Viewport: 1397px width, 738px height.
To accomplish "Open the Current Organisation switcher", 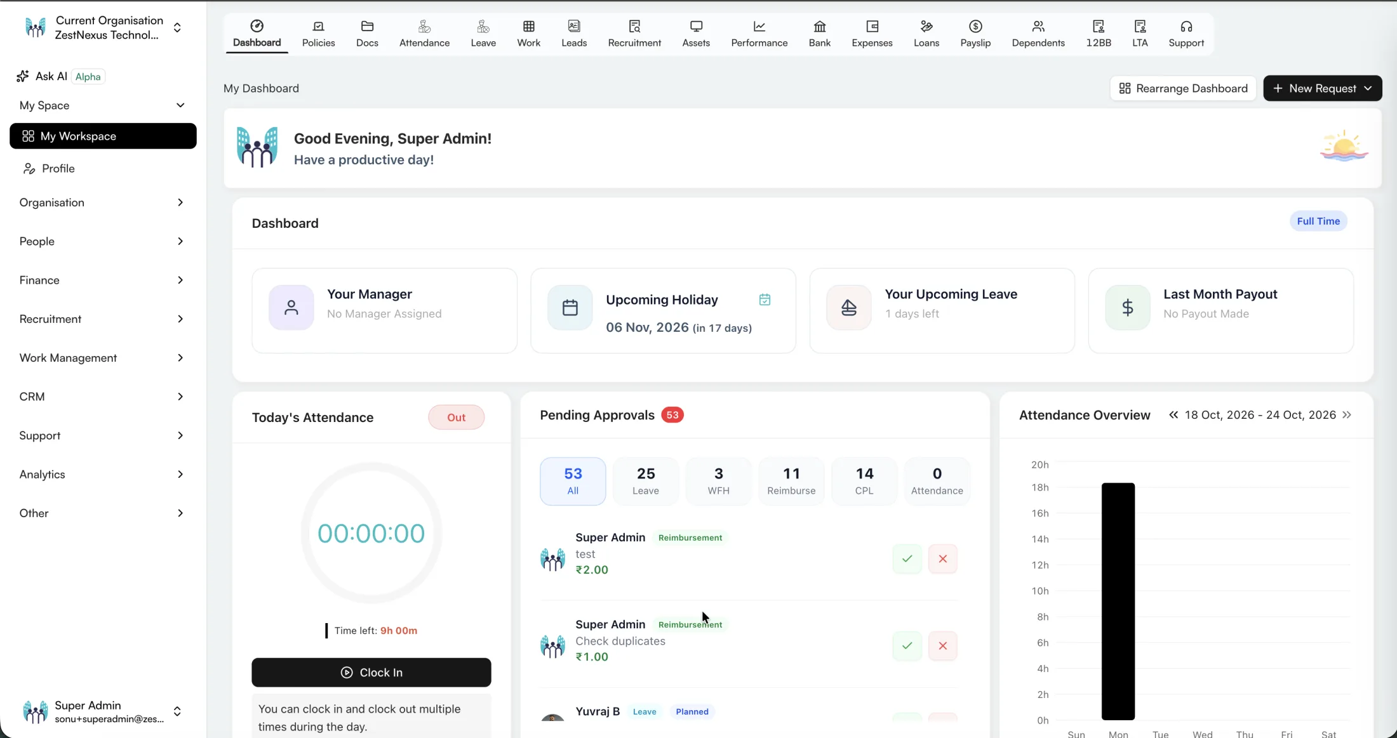I will click(103, 27).
